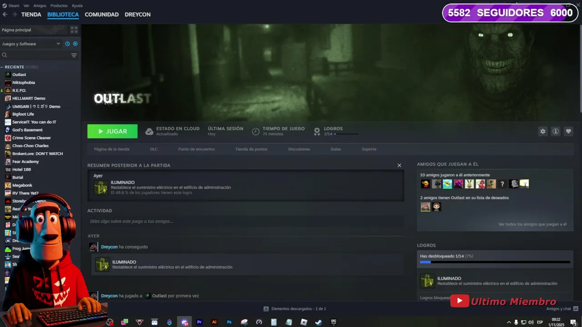
Task: Open Ver todos los amigos que juegan link
Action: point(532,224)
